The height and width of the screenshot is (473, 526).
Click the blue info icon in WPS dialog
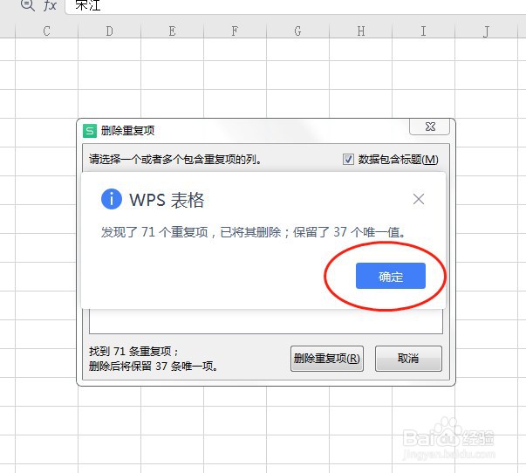tap(112, 199)
